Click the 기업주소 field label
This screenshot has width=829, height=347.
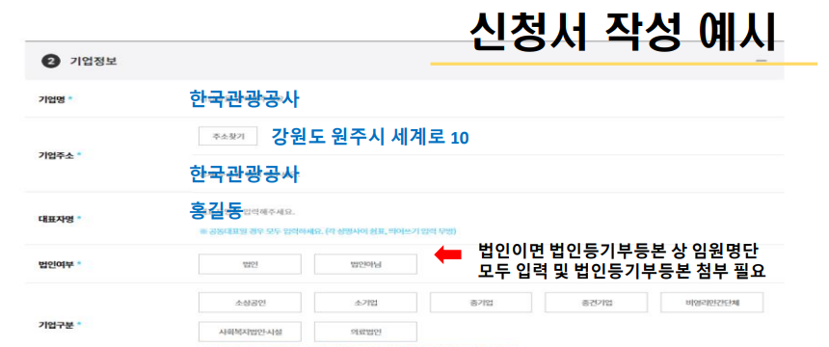(x=57, y=155)
